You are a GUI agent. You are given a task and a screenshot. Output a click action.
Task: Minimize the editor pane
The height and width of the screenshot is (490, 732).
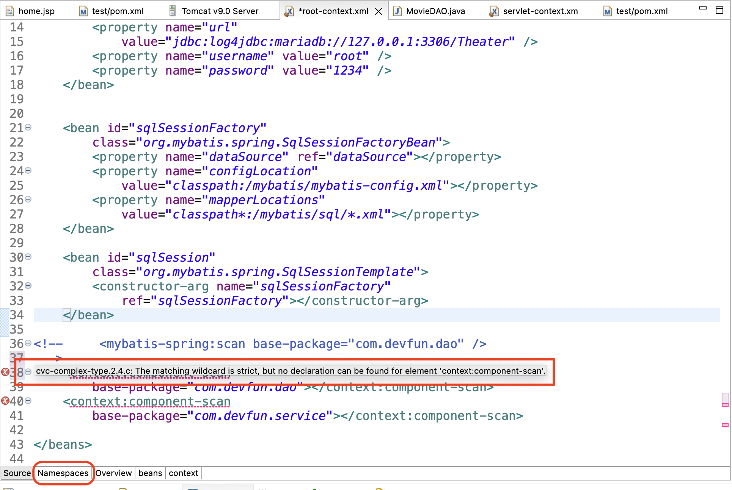[702, 8]
